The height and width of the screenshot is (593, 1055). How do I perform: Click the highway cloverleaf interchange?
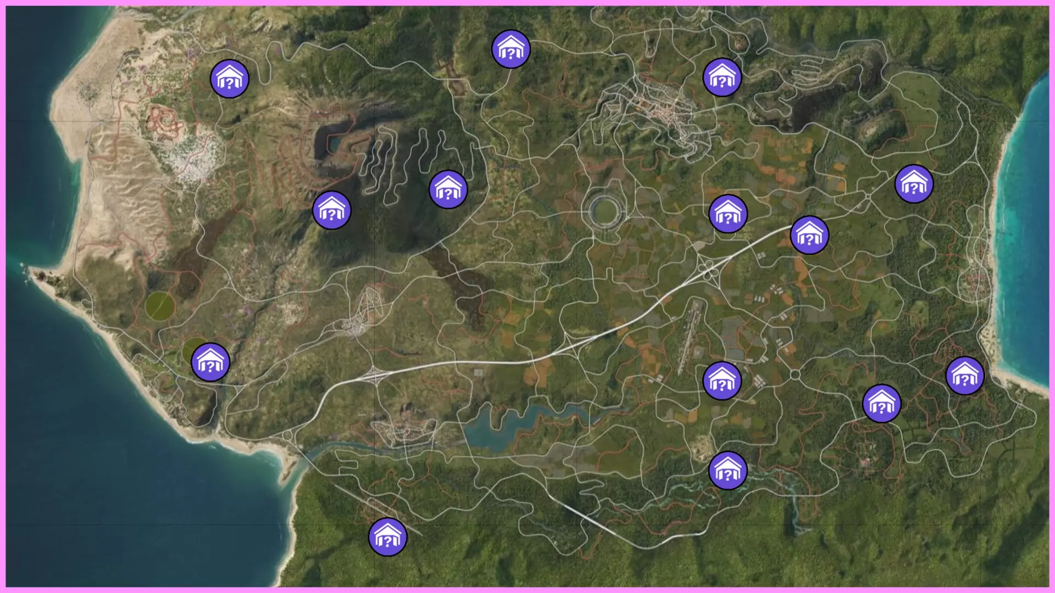709,270
